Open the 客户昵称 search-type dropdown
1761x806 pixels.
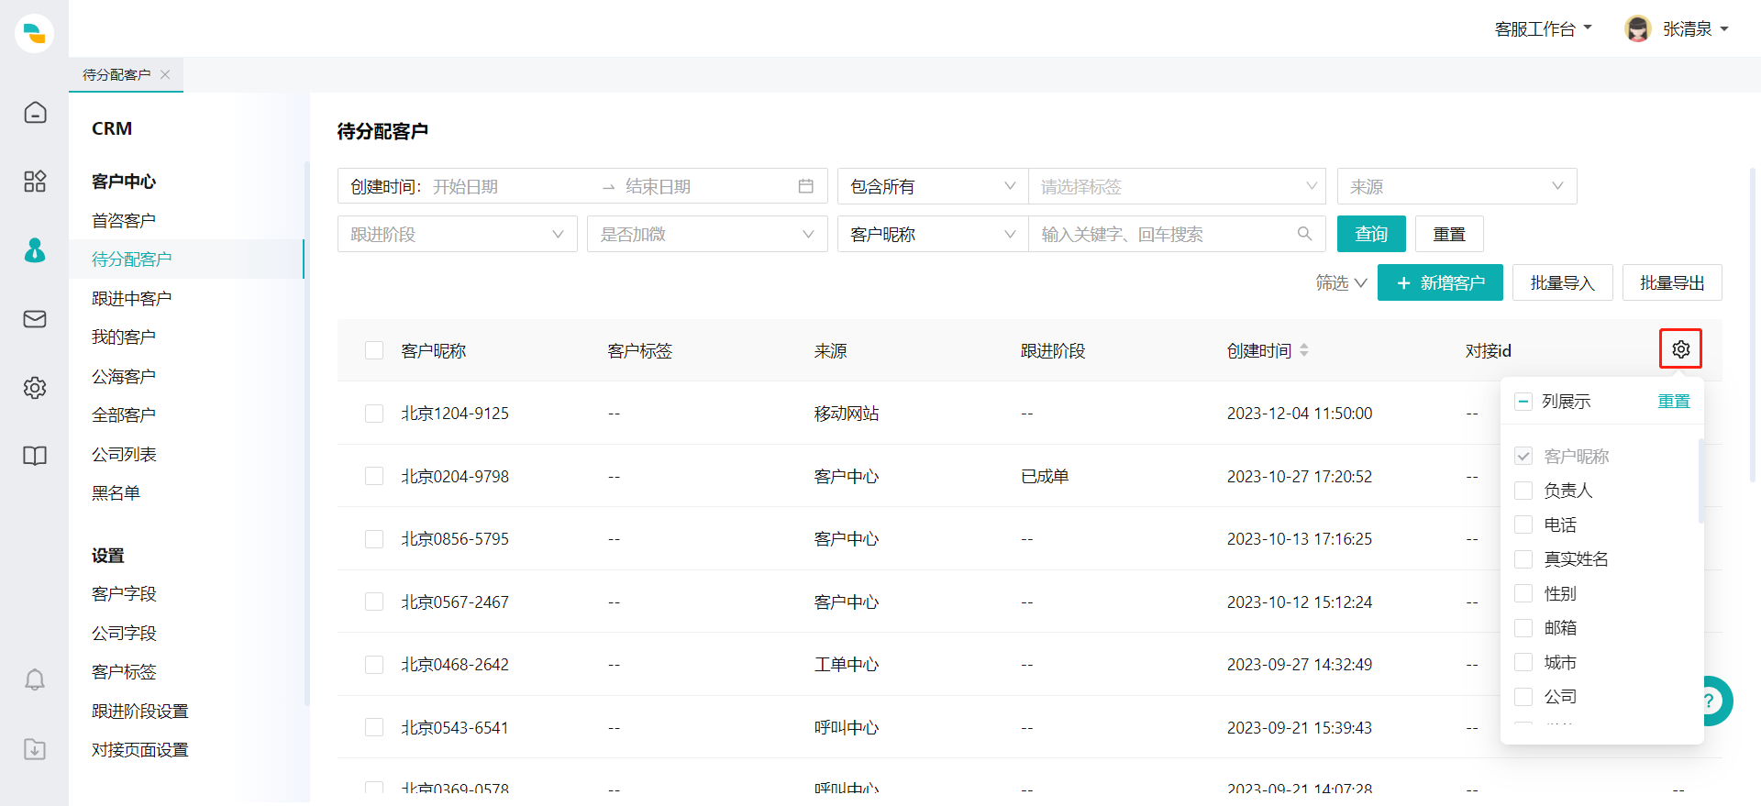point(933,234)
